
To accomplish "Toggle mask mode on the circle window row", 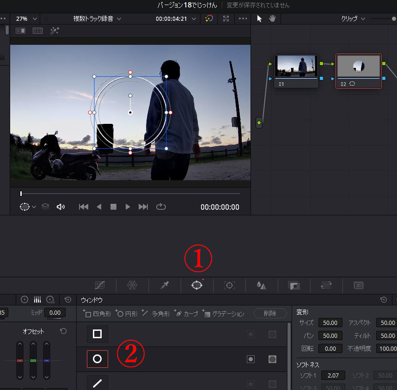I will [x=272, y=359].
